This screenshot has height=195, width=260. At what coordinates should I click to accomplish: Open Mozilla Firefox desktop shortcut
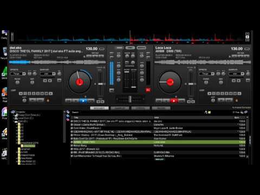coord(4,92)
